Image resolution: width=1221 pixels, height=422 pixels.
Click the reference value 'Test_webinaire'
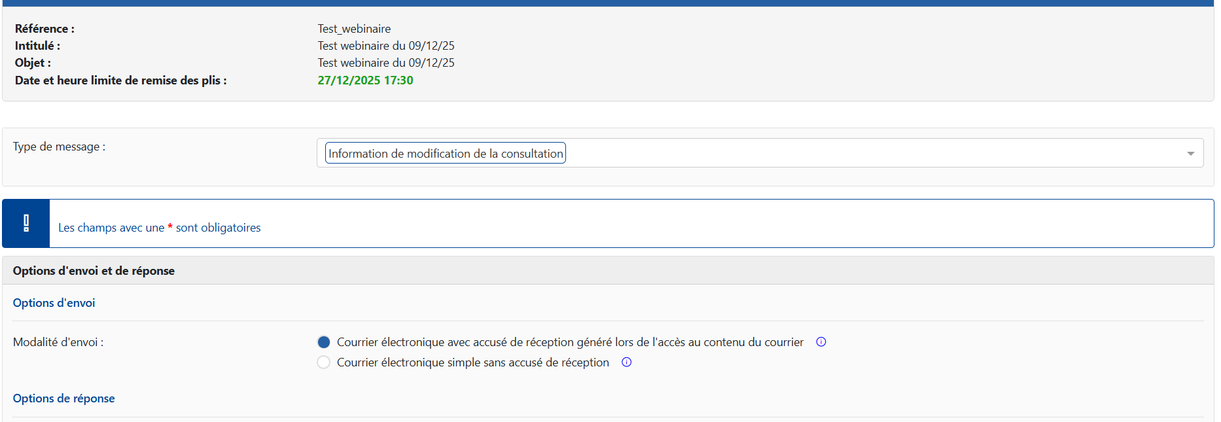click(x=354, y=29)
